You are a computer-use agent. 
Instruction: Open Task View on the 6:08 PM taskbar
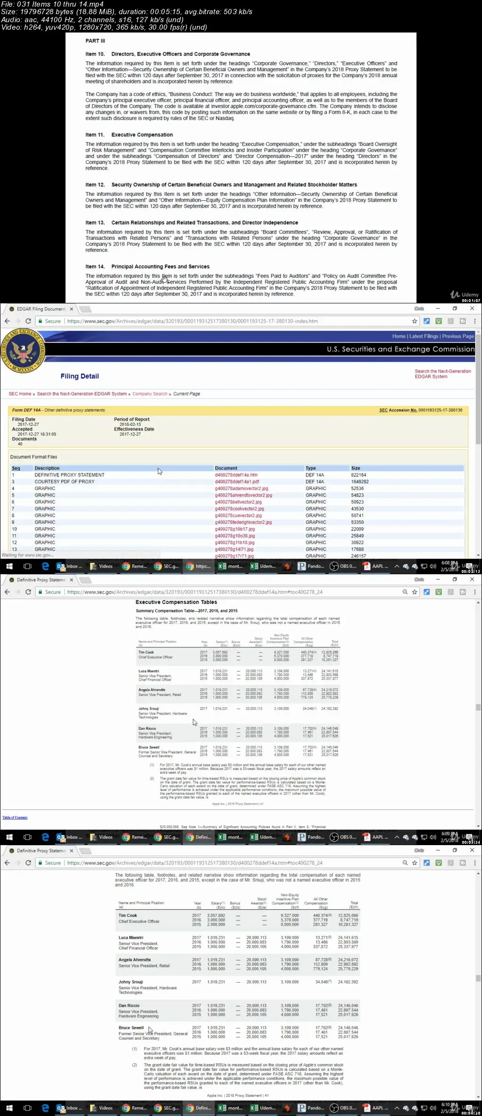tap(27, 566)
